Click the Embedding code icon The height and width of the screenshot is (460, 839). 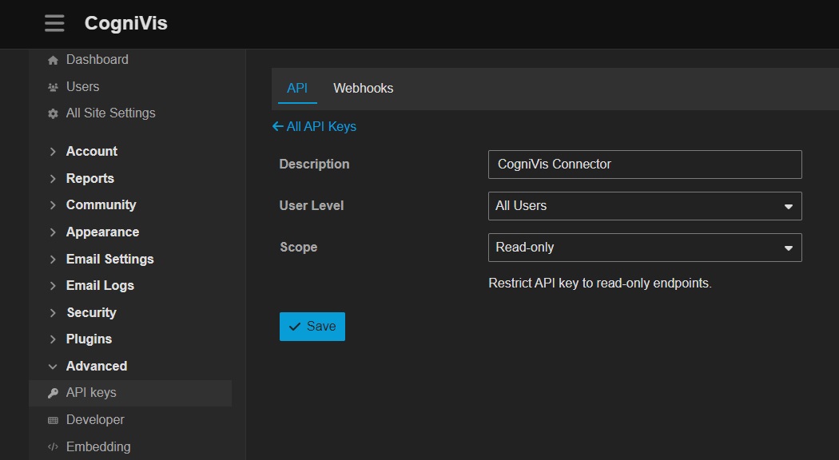[53, 447]
